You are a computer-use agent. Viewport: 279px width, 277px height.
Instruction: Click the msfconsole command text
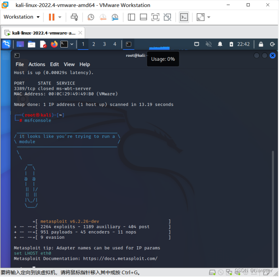[x=37, y=120]
